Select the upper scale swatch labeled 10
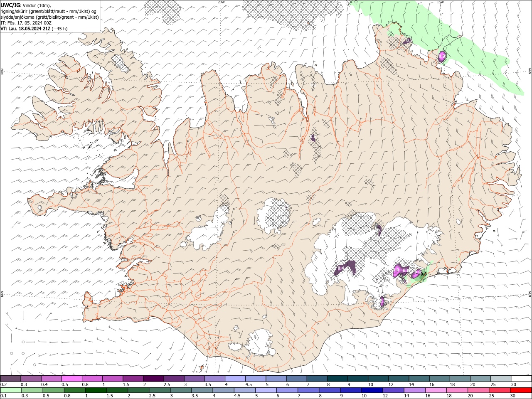 click(378, 378)
